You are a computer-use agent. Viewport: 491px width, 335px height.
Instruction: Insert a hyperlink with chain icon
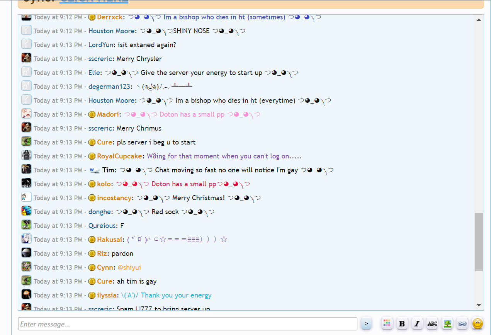462,323
